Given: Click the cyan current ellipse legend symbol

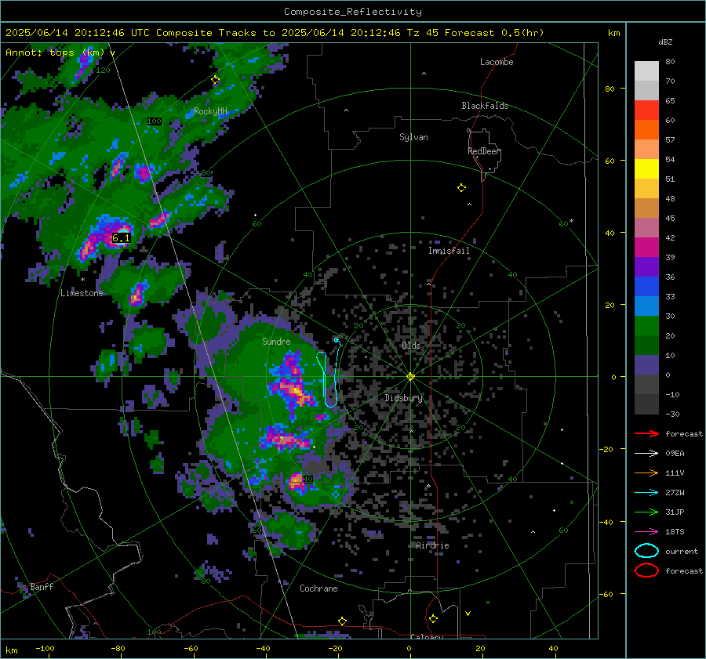Looking at the screenshot, I should coord(646,551).
